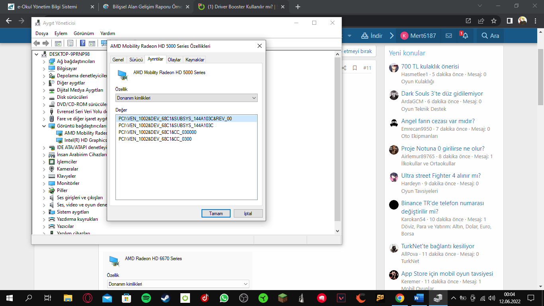The width and height of the screenshot is (544, 306).
Task: Switch to Google Chrome on the taskbar
Action: 399,298
